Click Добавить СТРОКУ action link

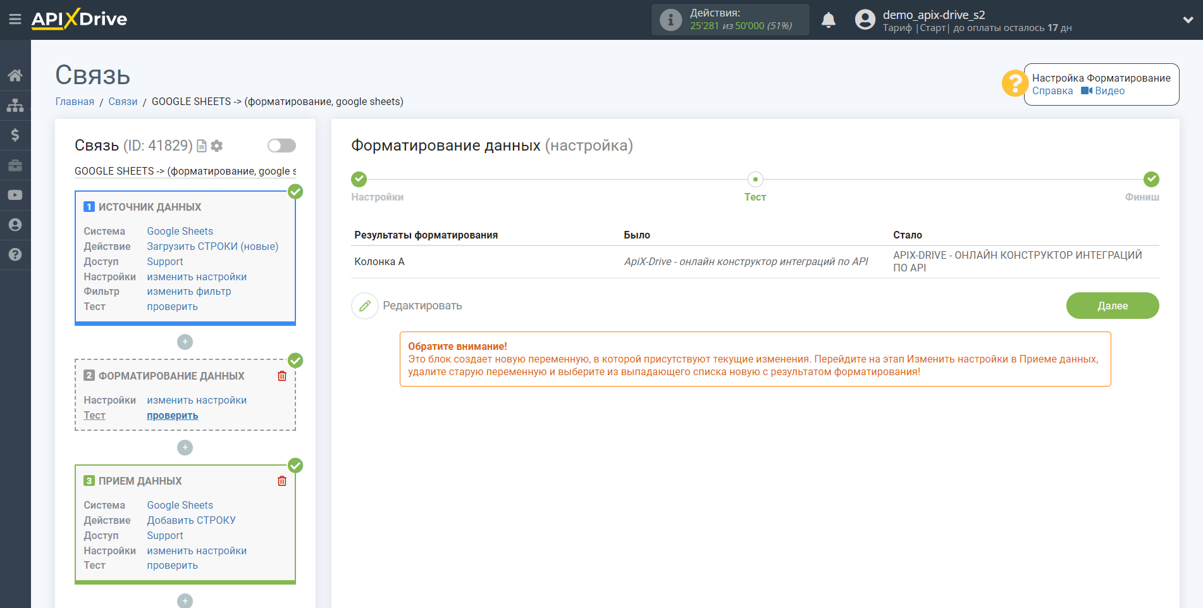click(x=191, y=521)
